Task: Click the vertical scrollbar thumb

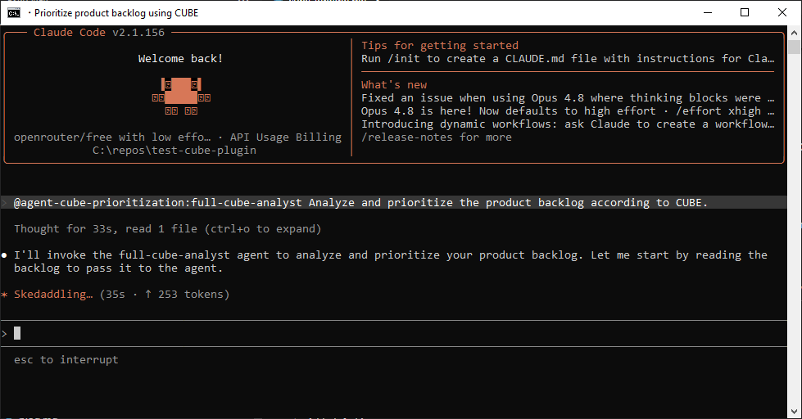Action: click(794, 47)
